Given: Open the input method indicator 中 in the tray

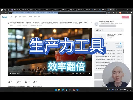Looking at the screenshot, I should click(x=118, y=90).
